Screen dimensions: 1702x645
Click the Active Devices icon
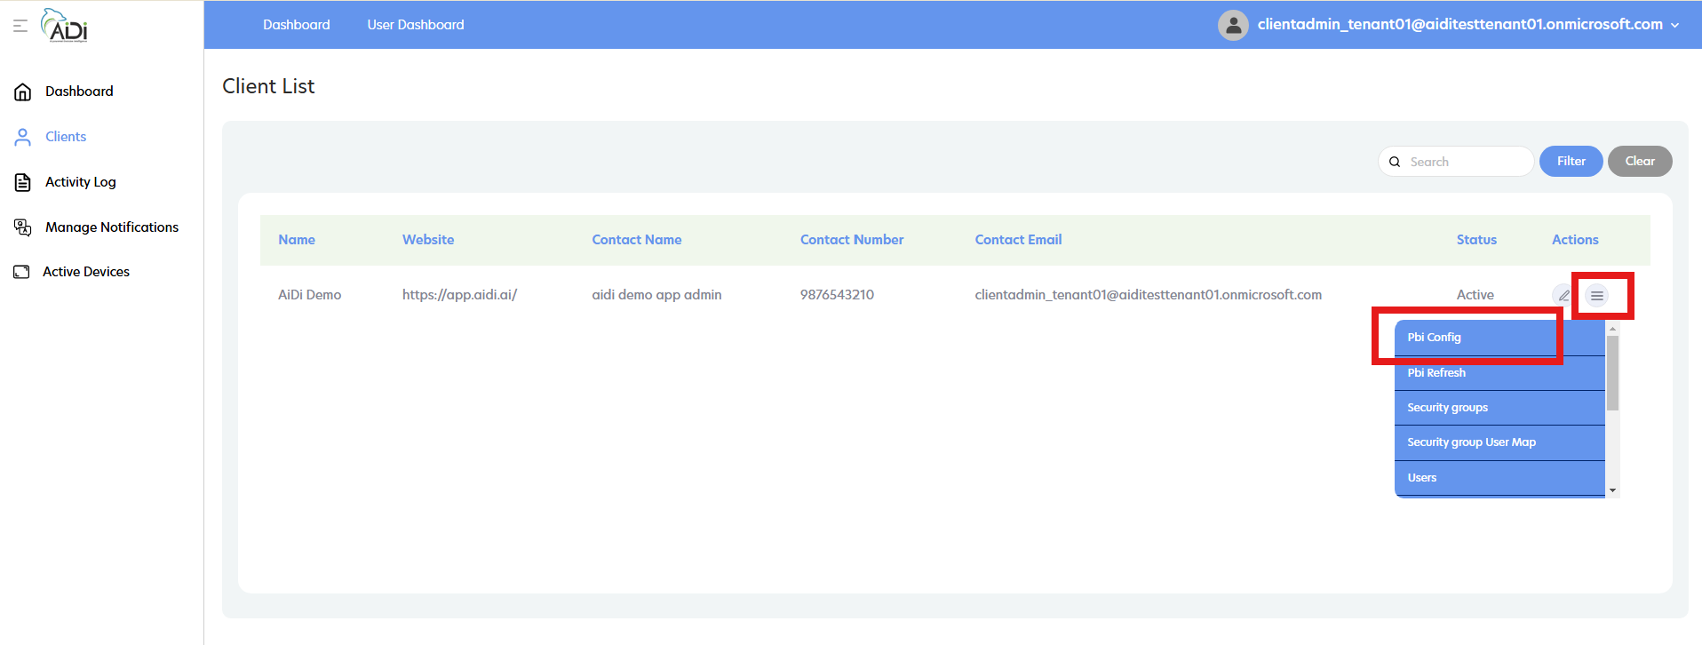pyautogui.click(x=21, y=272)
